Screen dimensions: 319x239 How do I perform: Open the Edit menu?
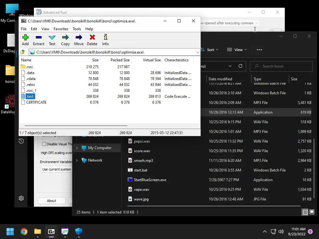[x=34, y=29]
